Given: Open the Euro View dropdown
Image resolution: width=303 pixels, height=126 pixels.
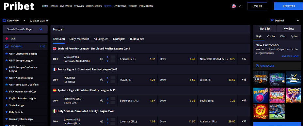Looking at the screenshot, I should [x=14, y=21].
